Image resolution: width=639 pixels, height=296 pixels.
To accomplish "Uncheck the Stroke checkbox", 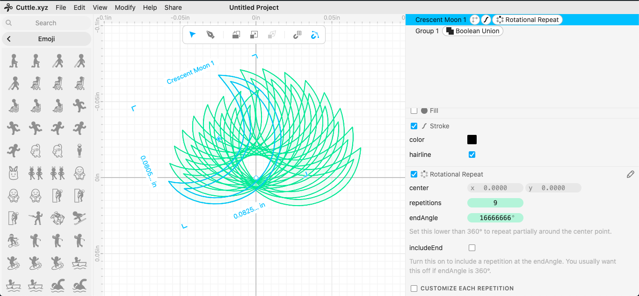I will pyautogui.click(x=414, y=126).
